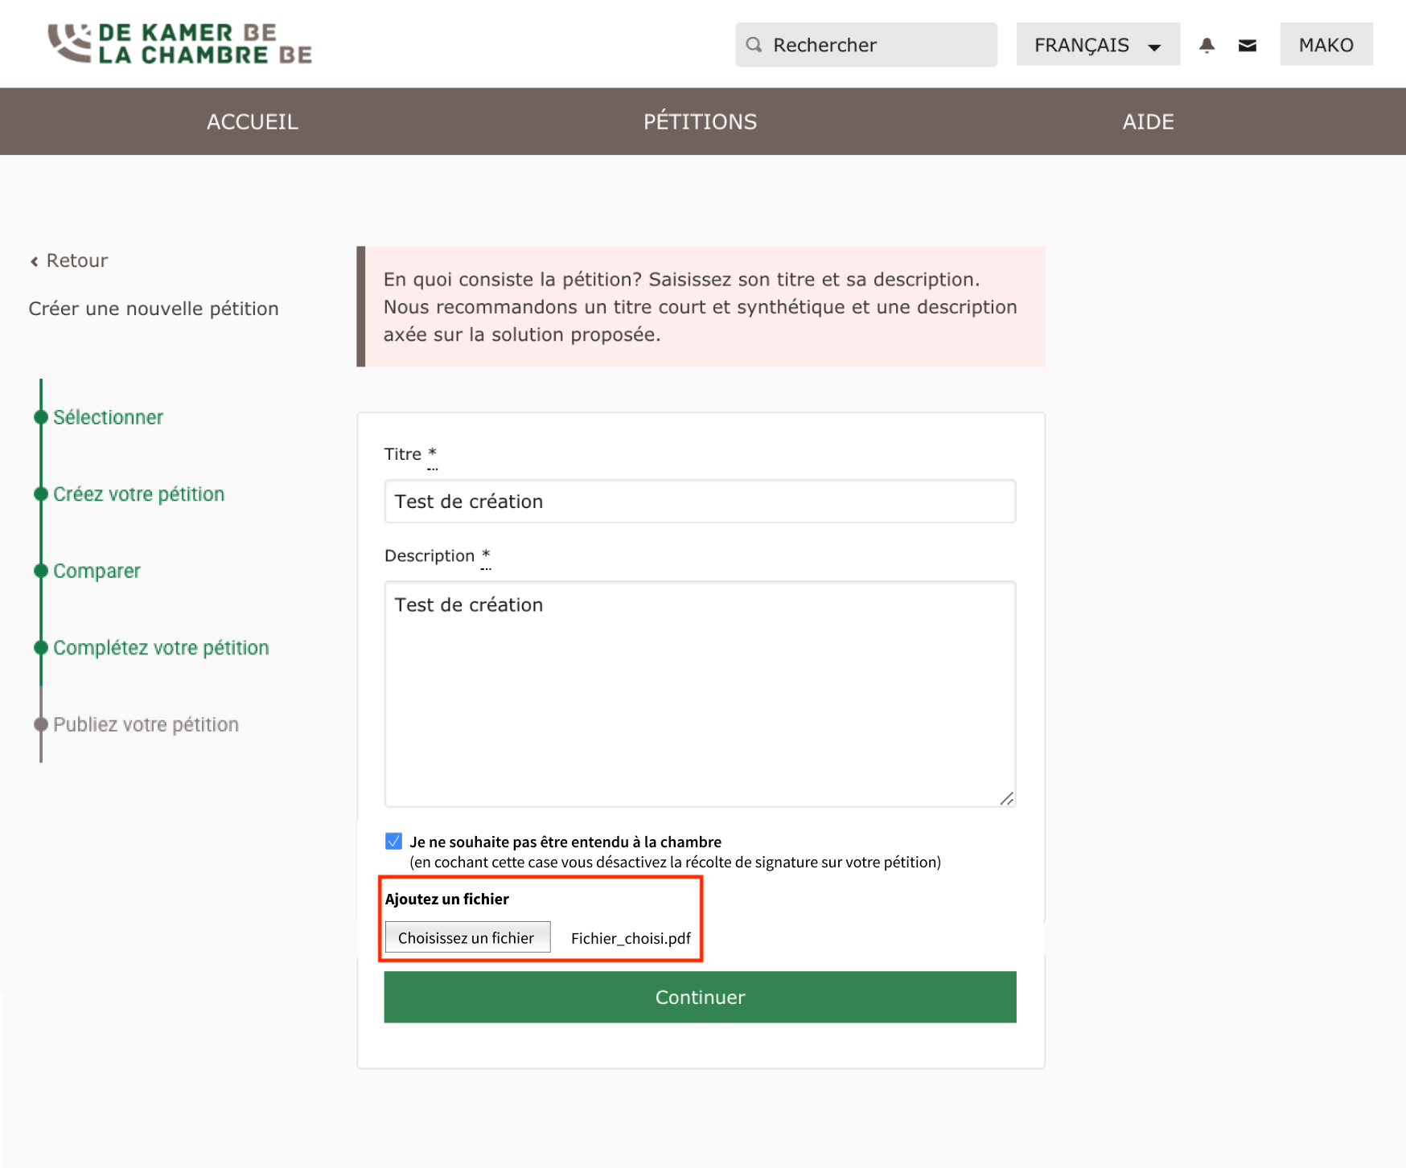Select the 'Créez votre pétition' step
Viewport: 1406px width, 1168px height.
(138, 494)
